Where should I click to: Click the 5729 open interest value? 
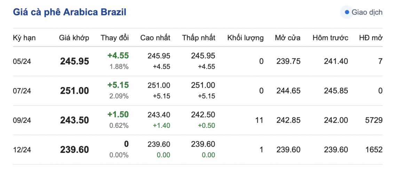point(374,121)
